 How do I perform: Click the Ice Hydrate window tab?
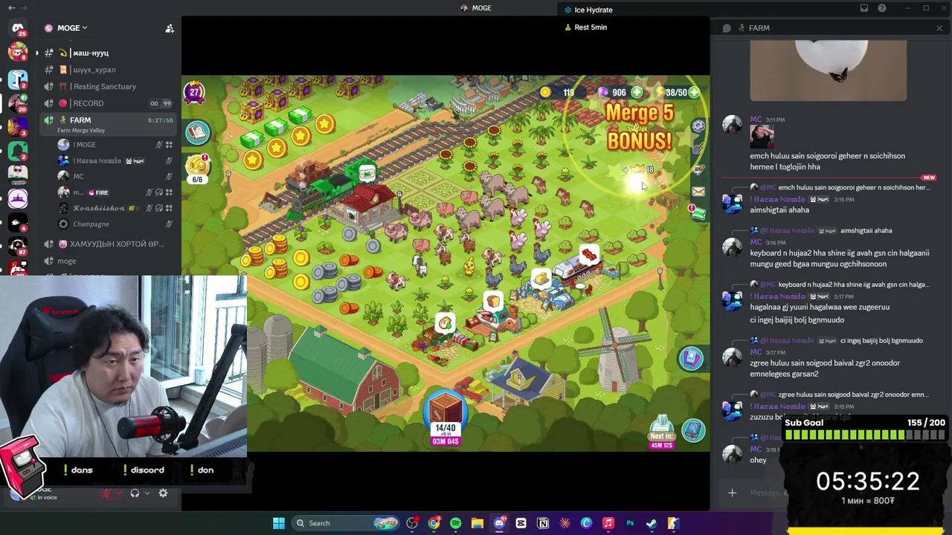[588, 10]
